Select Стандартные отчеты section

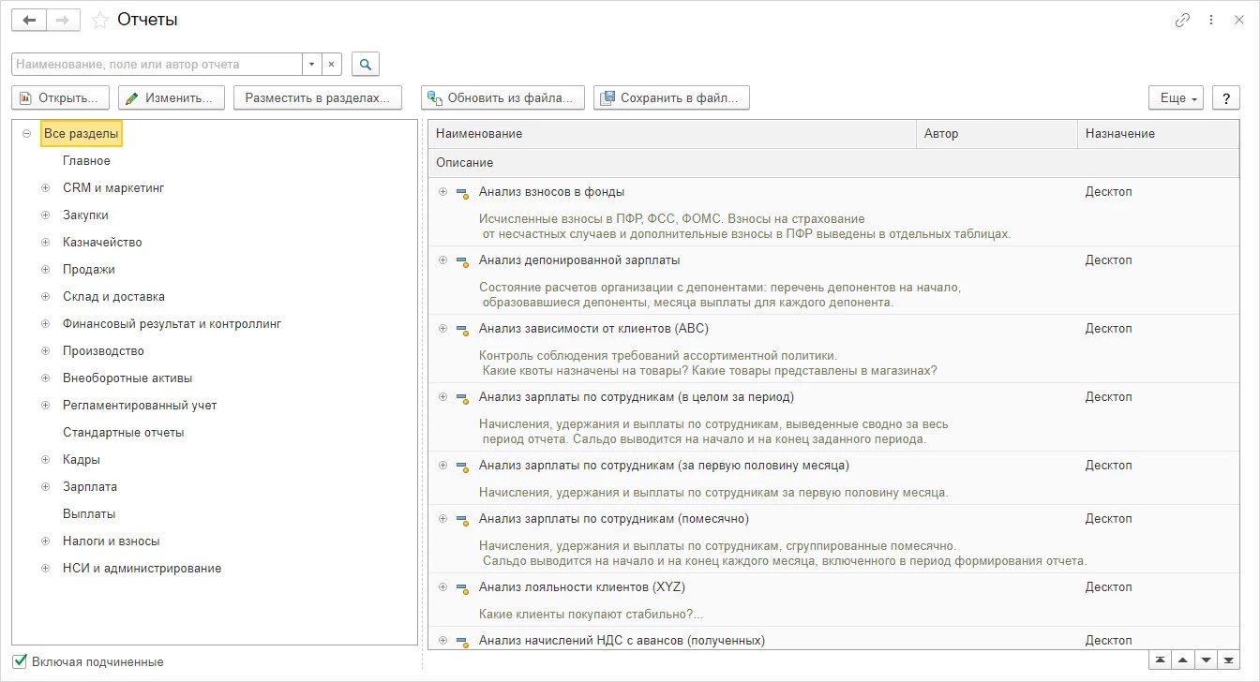tap(123, 433)
